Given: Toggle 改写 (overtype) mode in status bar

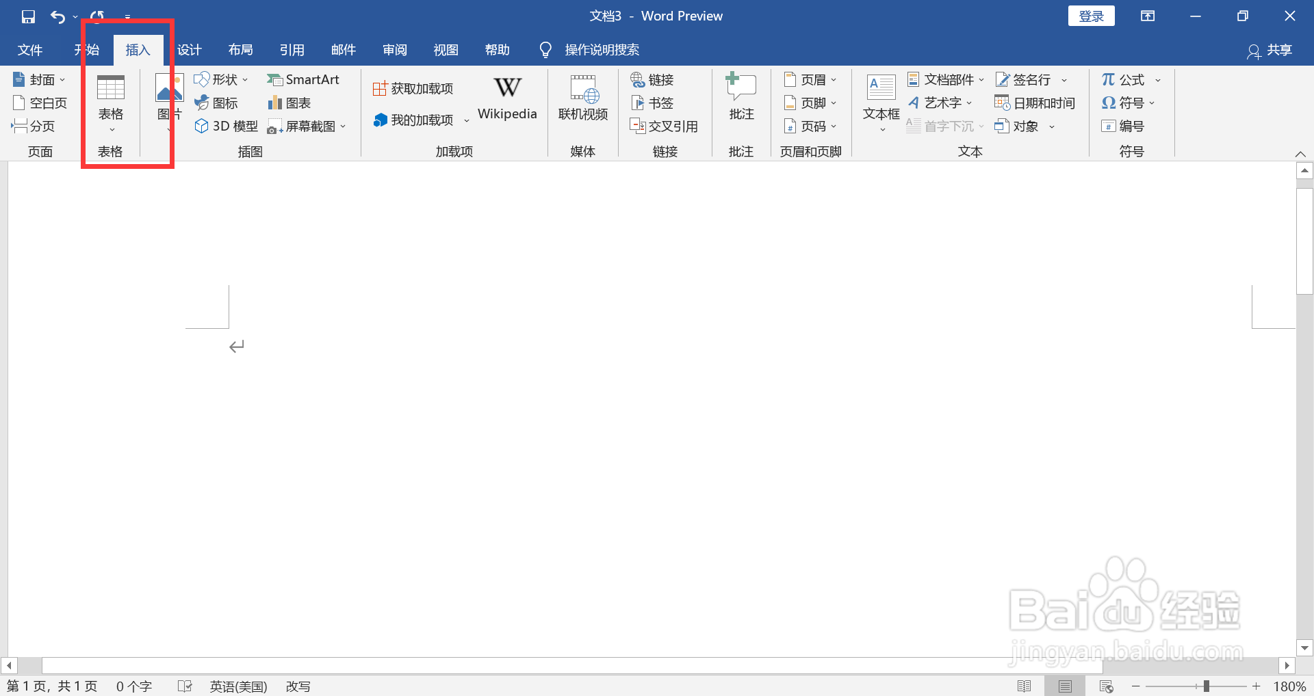Looking at the screenshot, I should [x=298, y=686].
